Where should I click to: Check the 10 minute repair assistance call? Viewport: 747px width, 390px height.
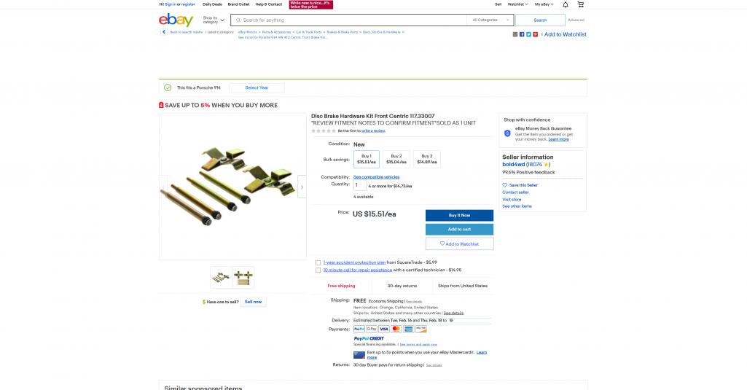(x=318, y=270)
